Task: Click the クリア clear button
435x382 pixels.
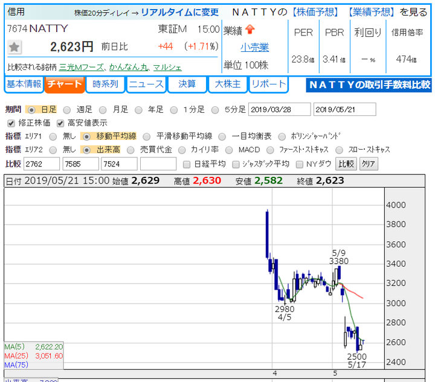Action: pyautogui.click(x=369, y=164)
